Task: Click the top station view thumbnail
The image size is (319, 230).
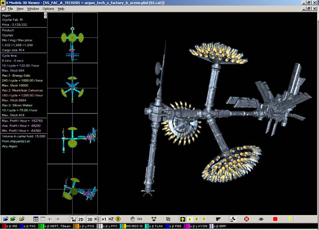Action: click(x=72, y=38)
